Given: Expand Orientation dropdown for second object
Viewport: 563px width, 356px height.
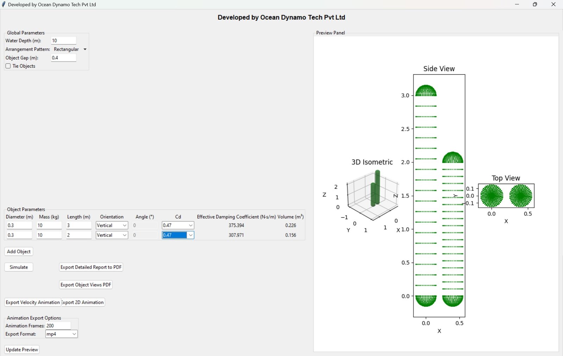Looking at the screenshot, I should [x=124, y=235].
